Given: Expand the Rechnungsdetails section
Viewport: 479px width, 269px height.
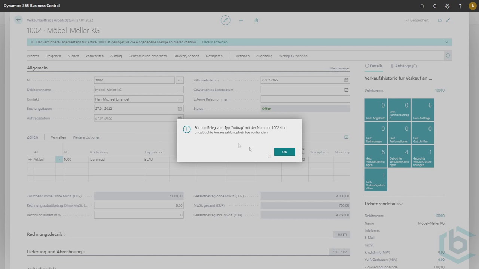Looking at the screenshot, I should (46, 234).
